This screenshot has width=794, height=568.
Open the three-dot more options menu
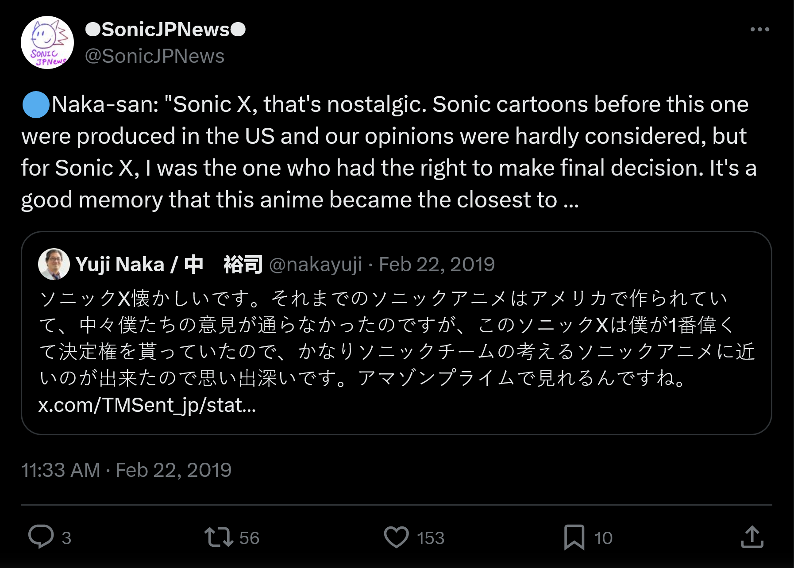pos(759,30)
